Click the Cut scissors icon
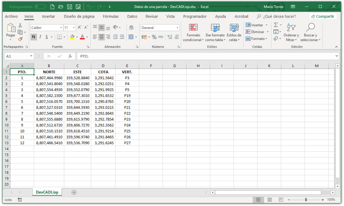The height and width of the screenshot is (206, 344). (20, 25)
